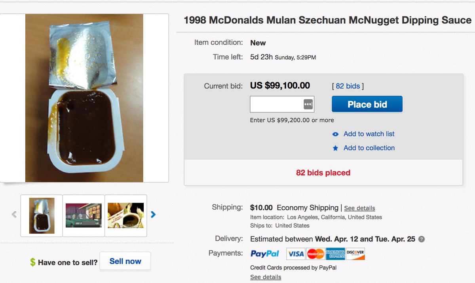Click the green dollar sign icon
The image size is (475, 283).
tap(32, 262)
